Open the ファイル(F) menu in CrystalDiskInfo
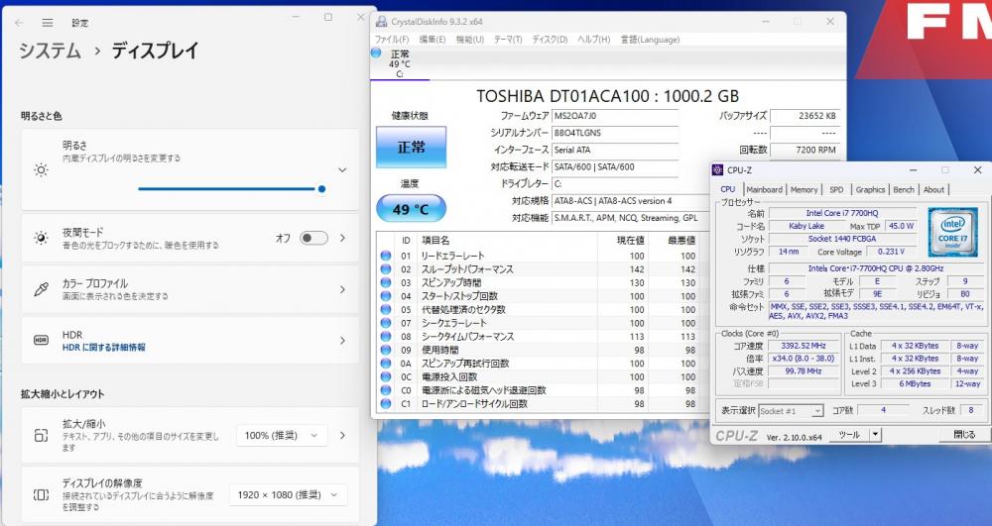Image resolution: width=992 pixels, height=526 pixels. [x=392, y=40]
